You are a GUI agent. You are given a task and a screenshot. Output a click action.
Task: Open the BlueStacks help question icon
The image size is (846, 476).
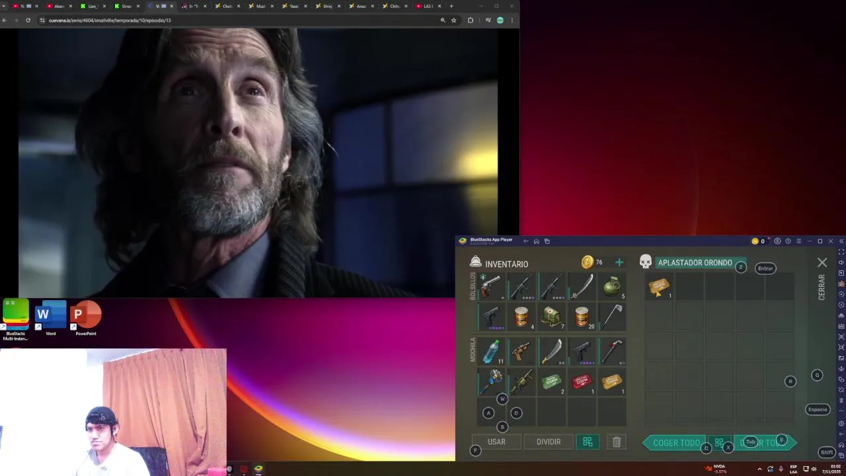pos(788,241)
